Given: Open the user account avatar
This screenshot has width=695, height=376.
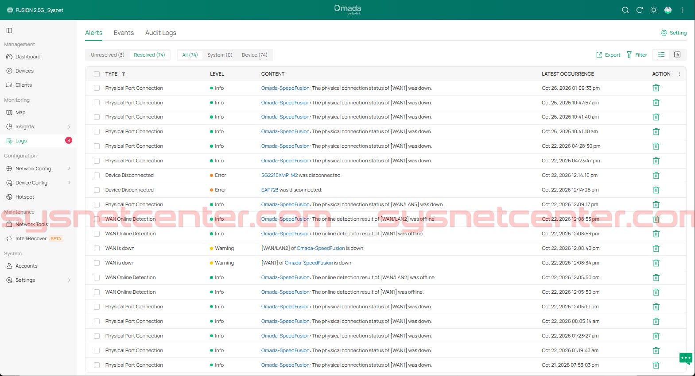Looking at the screenshot, I should tap(668, 10).
